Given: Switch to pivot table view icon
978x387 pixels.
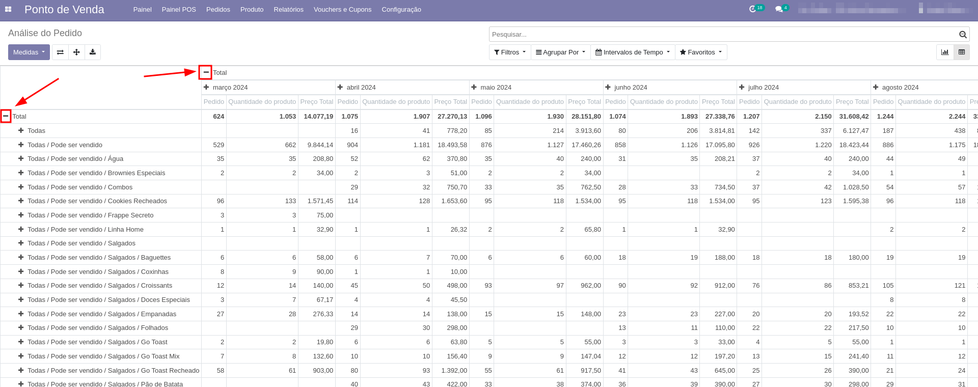Looking at the screenshot, I should pyautogui.click(x=962, y=52).
